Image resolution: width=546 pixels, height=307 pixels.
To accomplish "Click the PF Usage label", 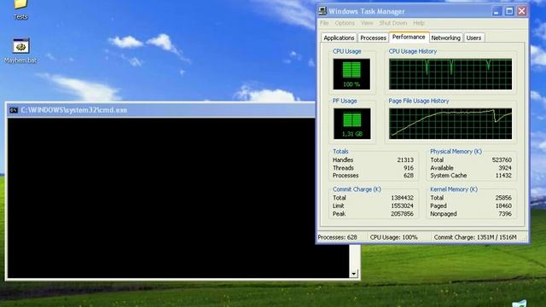I will point(345,101).
